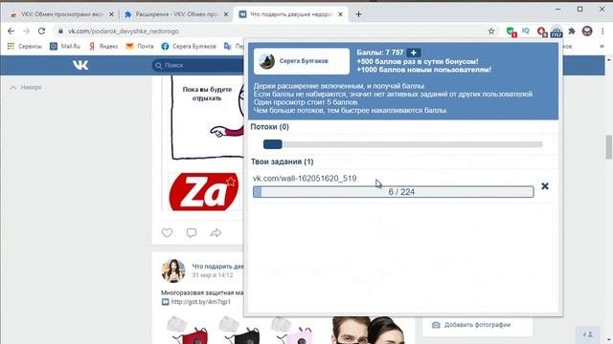Open the Что подарить дев... community name
The image size is (613, 344).
pyautogui.click(x=217, y=267)
